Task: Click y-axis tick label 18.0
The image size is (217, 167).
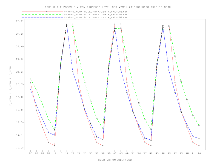Action: 19,122
